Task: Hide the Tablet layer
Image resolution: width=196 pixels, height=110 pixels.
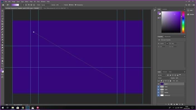Action: tap(158, 90)
